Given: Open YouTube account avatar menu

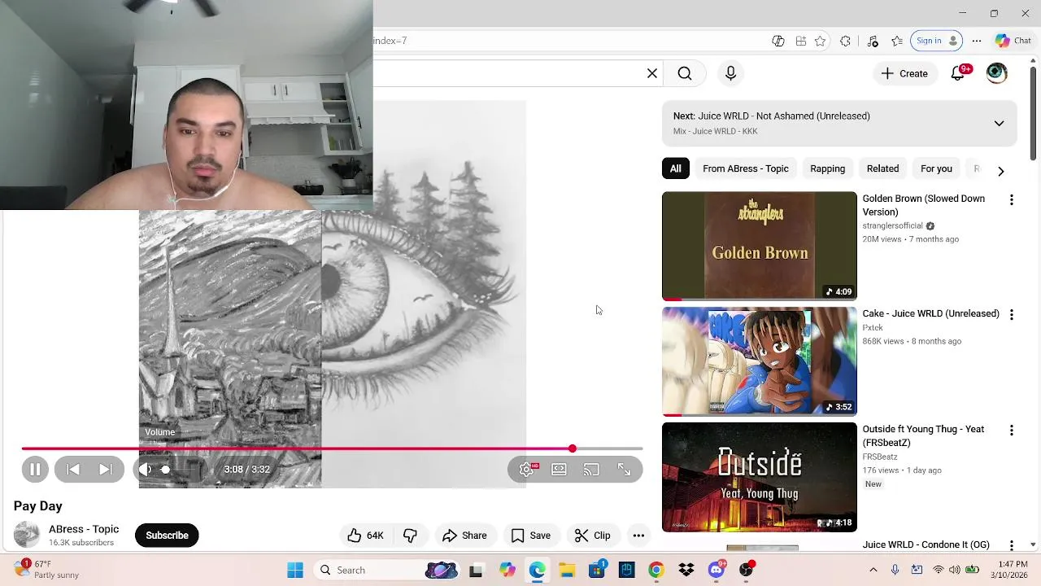Looking at the screenshot, I should coord(996,73).
